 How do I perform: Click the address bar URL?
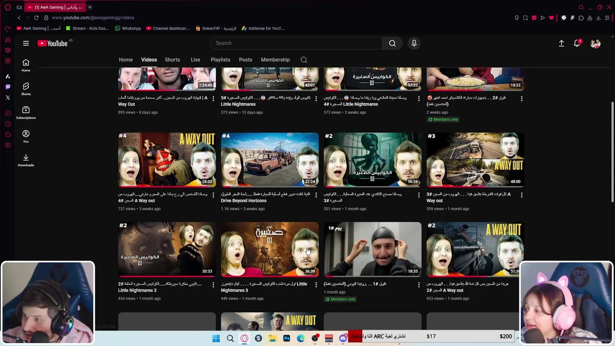click(93, 18)
